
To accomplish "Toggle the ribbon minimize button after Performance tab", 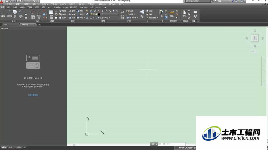I will tap(105, 7).
